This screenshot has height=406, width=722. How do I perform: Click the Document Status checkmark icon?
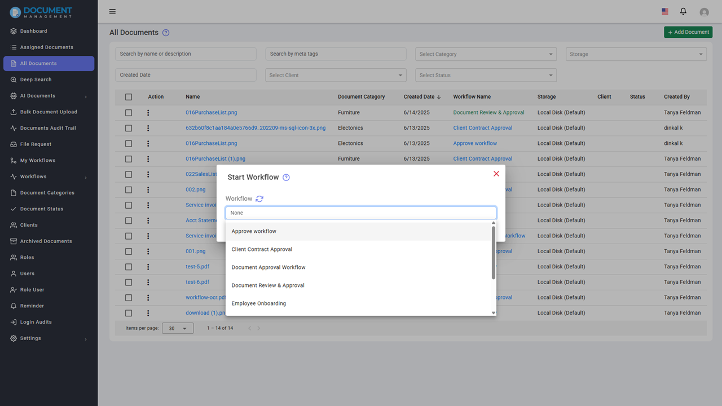pos(14,209)
